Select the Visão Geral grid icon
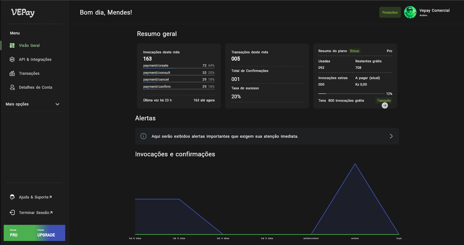 pyautogui.click(x=12, y=45)
